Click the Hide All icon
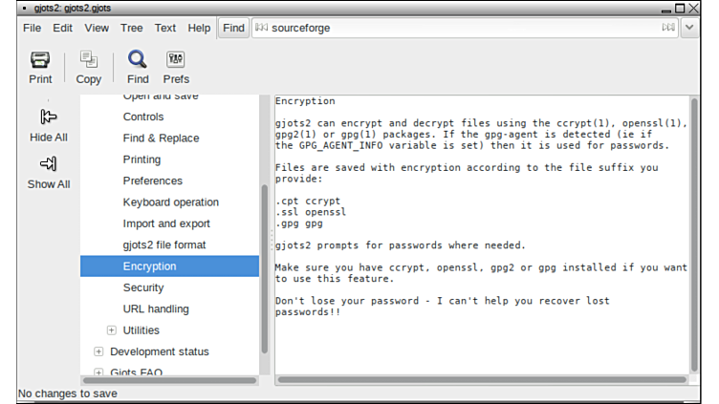719x404 pixels. coord(48,117)
